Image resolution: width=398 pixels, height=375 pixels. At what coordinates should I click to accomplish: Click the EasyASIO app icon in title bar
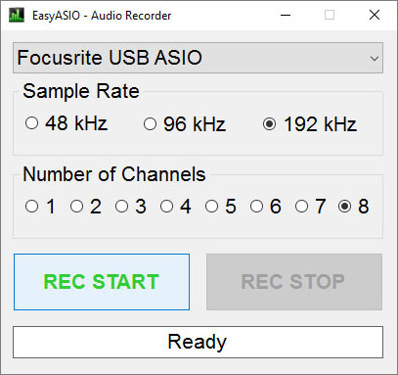pyautogui.click(x=17, y=16)
